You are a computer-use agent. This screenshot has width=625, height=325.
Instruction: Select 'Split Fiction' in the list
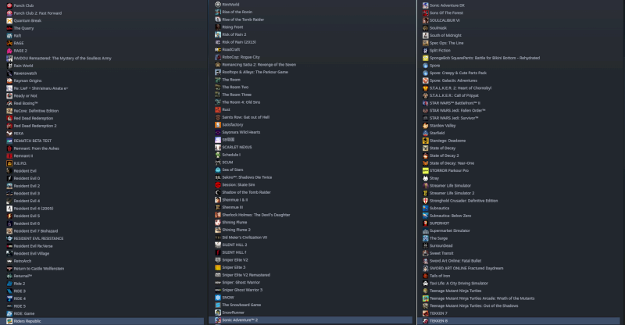[x=440, y=51]
